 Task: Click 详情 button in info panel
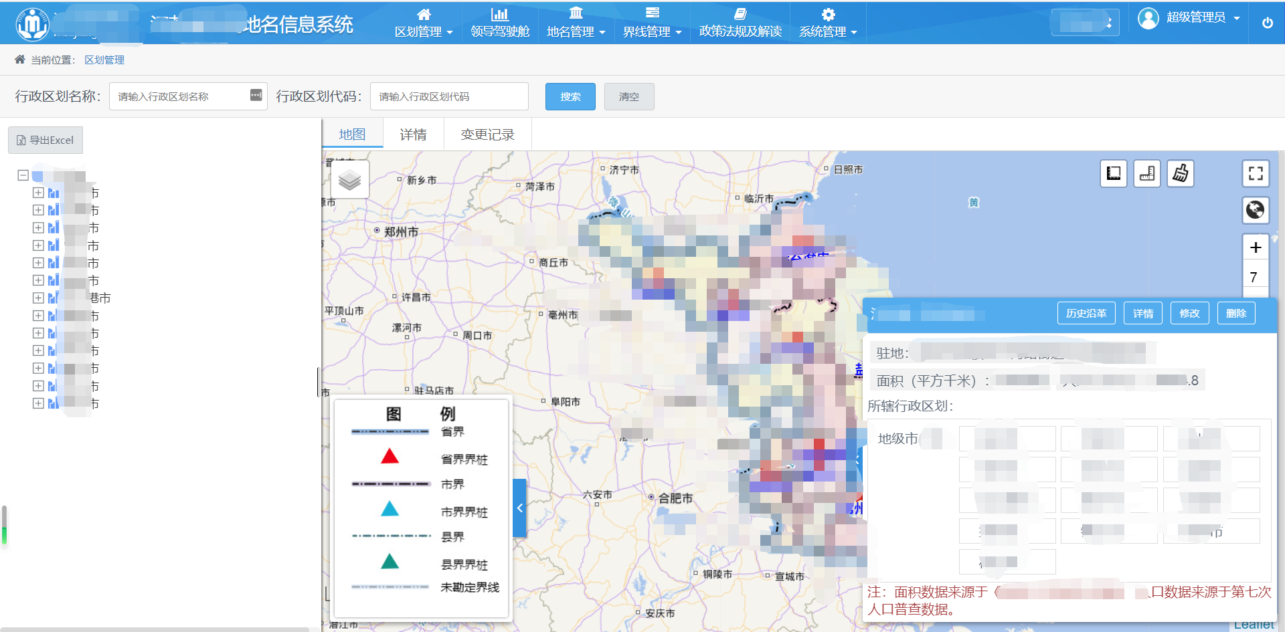coord(1143,313)
